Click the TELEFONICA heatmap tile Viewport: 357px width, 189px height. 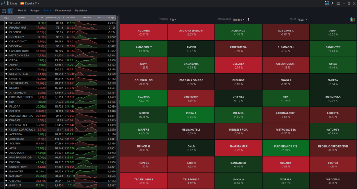click(x=191, y=181)
